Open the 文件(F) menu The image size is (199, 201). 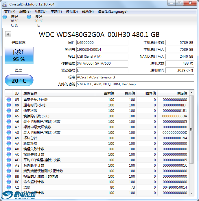10,12
